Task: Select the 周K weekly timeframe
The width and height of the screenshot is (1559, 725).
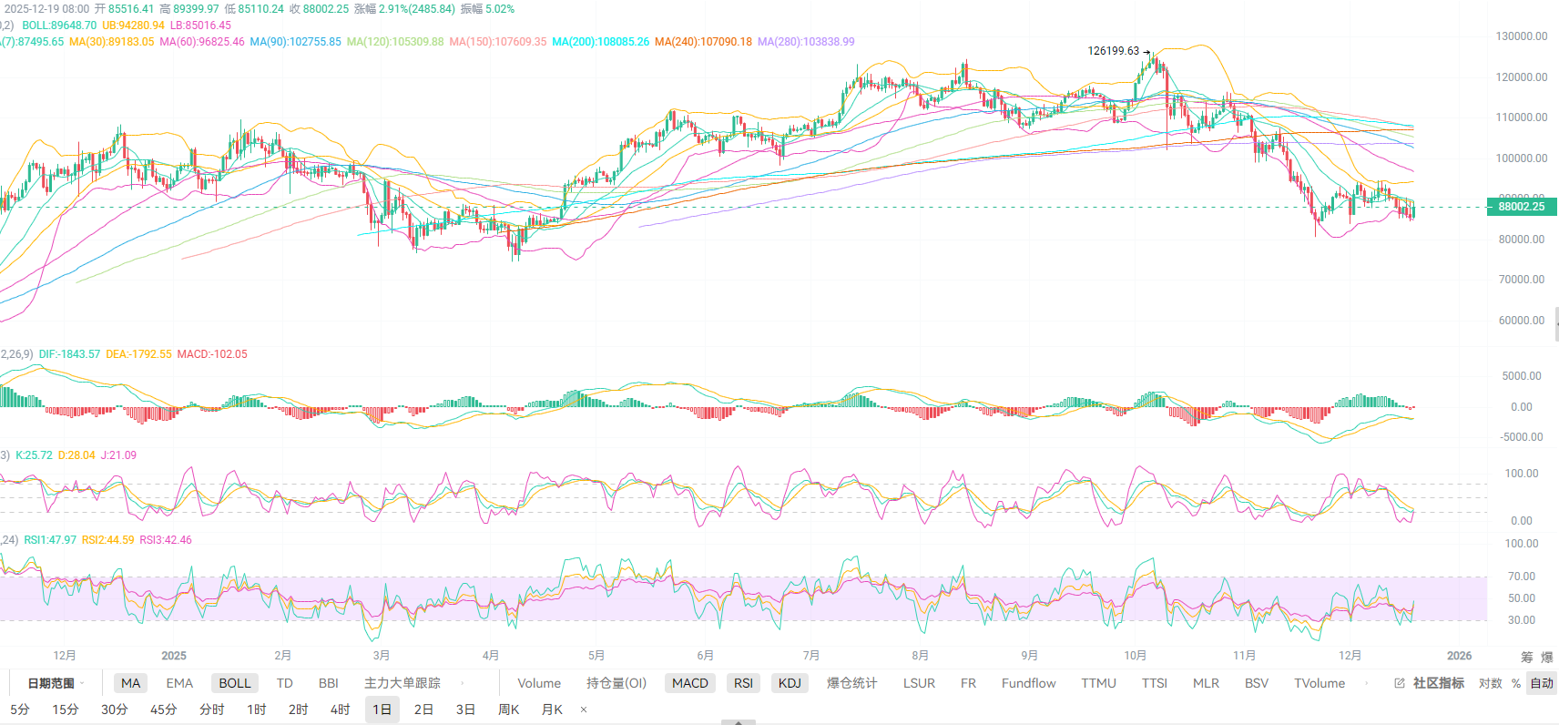Action: [x=508, y=710]
